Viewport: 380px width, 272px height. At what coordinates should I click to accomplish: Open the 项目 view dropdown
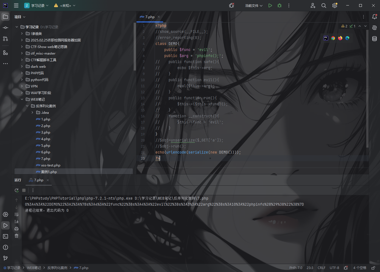[x=20, y=17]
